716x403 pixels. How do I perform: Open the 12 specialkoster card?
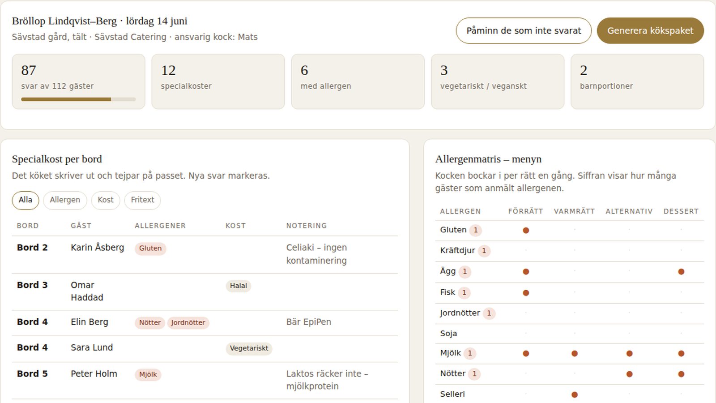click(x=218, y=81)
